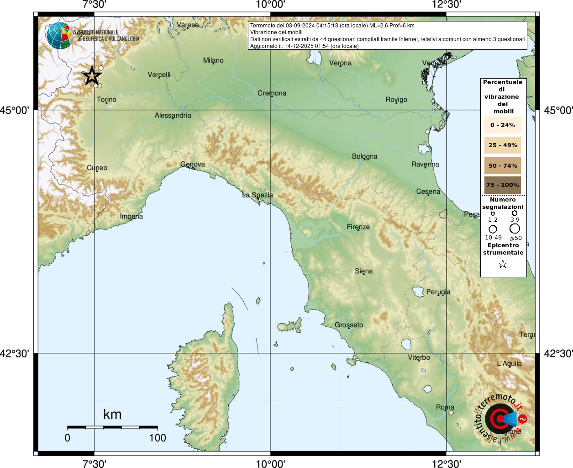
Task: Click the Genova city label
Action: click(193, 165)
